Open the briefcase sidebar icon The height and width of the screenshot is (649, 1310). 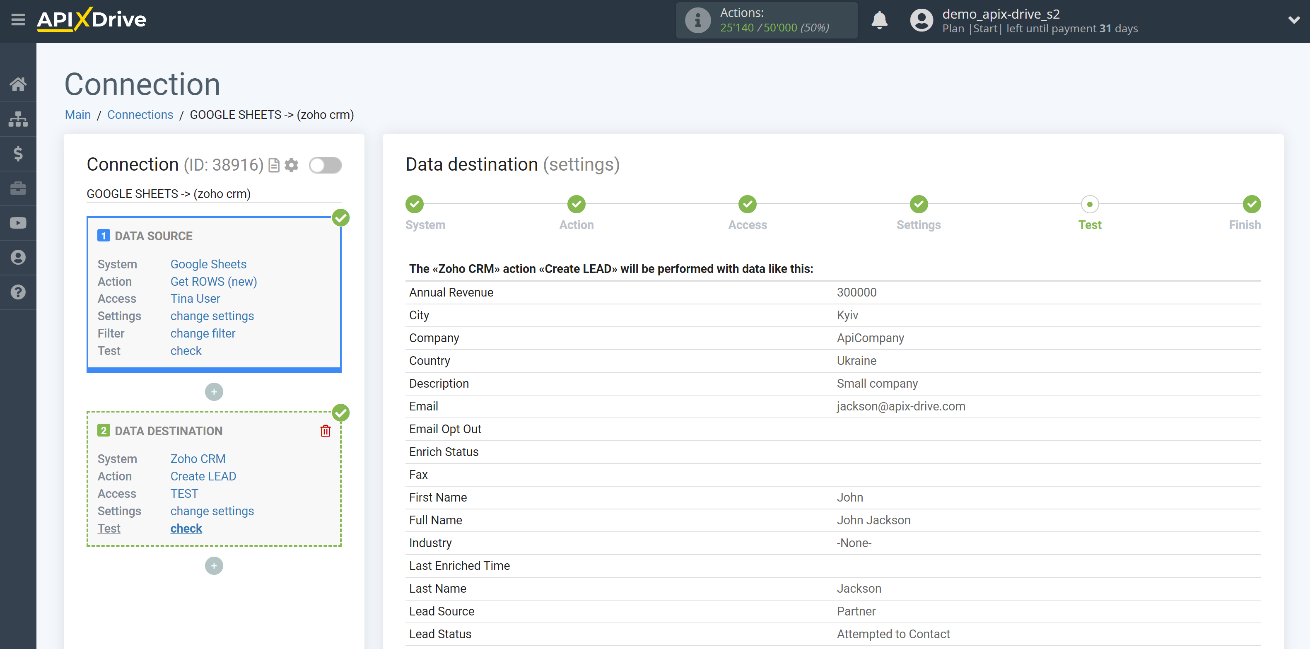[18, 188]
